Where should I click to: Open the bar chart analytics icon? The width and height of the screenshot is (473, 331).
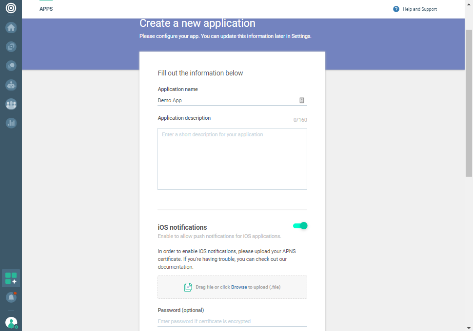11,123
